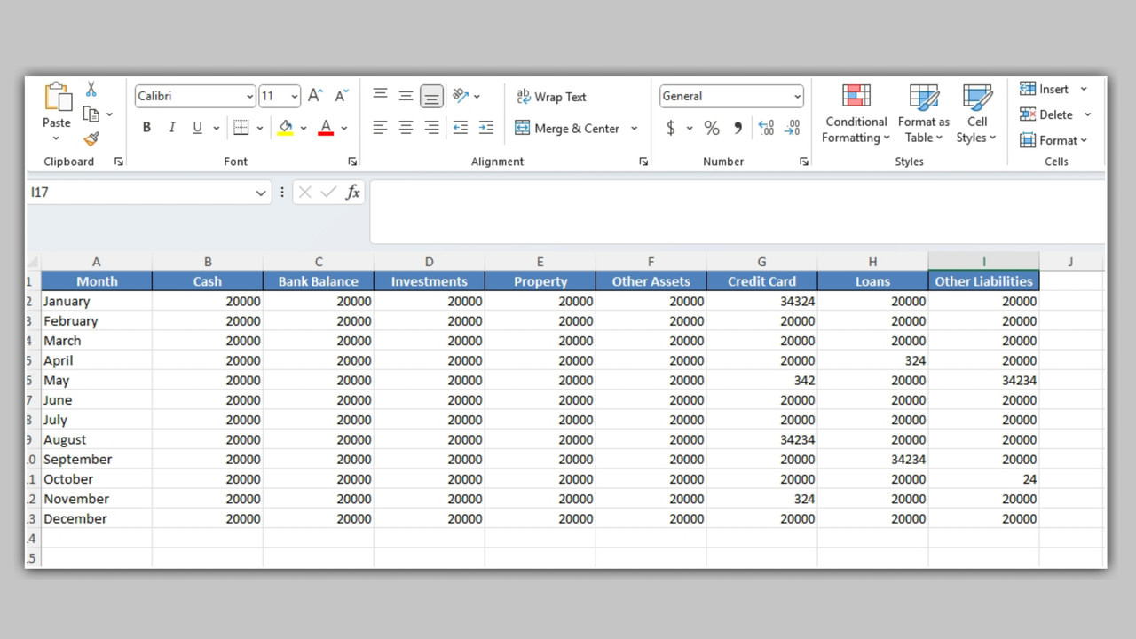1136x639 pixels.
Task: Increase font size with larger A icon
Action: tap(315, 96)
